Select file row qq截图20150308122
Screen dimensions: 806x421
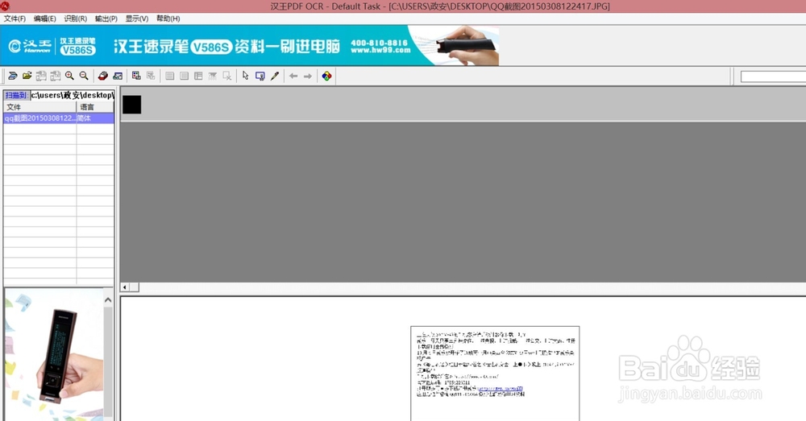click(x=40, y=118)
